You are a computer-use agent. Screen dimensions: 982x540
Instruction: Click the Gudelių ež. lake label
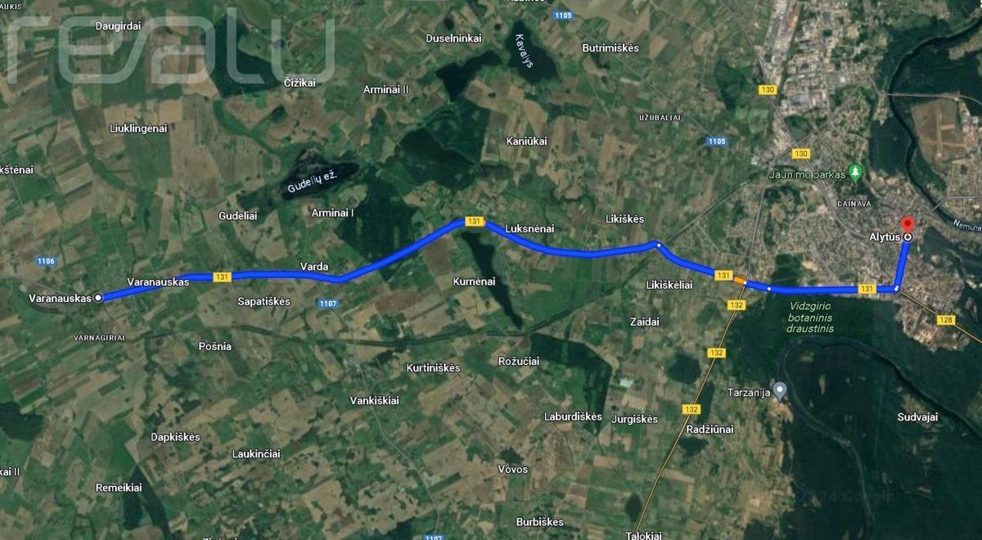click(313, 182)
